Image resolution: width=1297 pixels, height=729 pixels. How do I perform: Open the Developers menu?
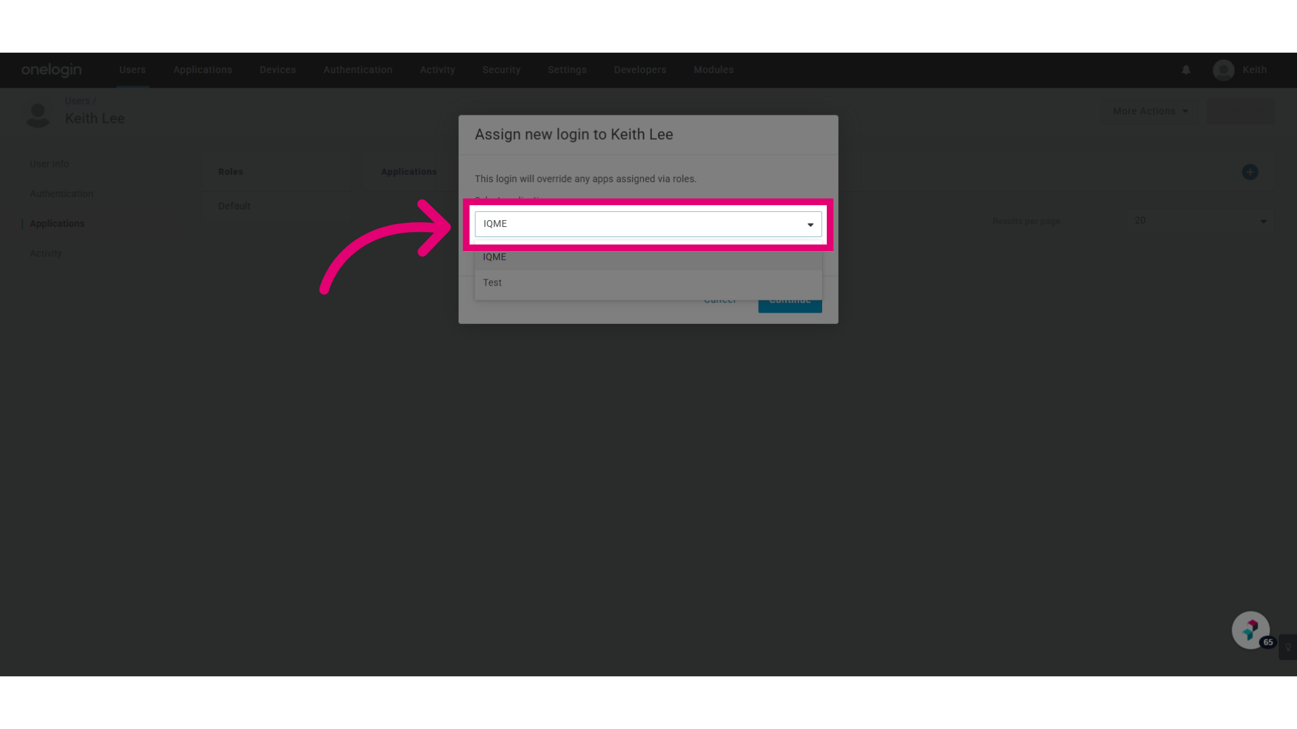click(x=640, y=70)
